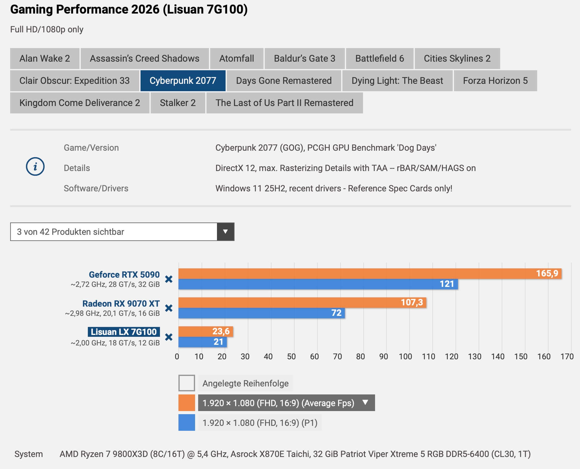Click the orange 23,6 bar for Lisuan
The width and height of the screenshot is (580, 469).
pyautogui.click(x=206, y=332)
